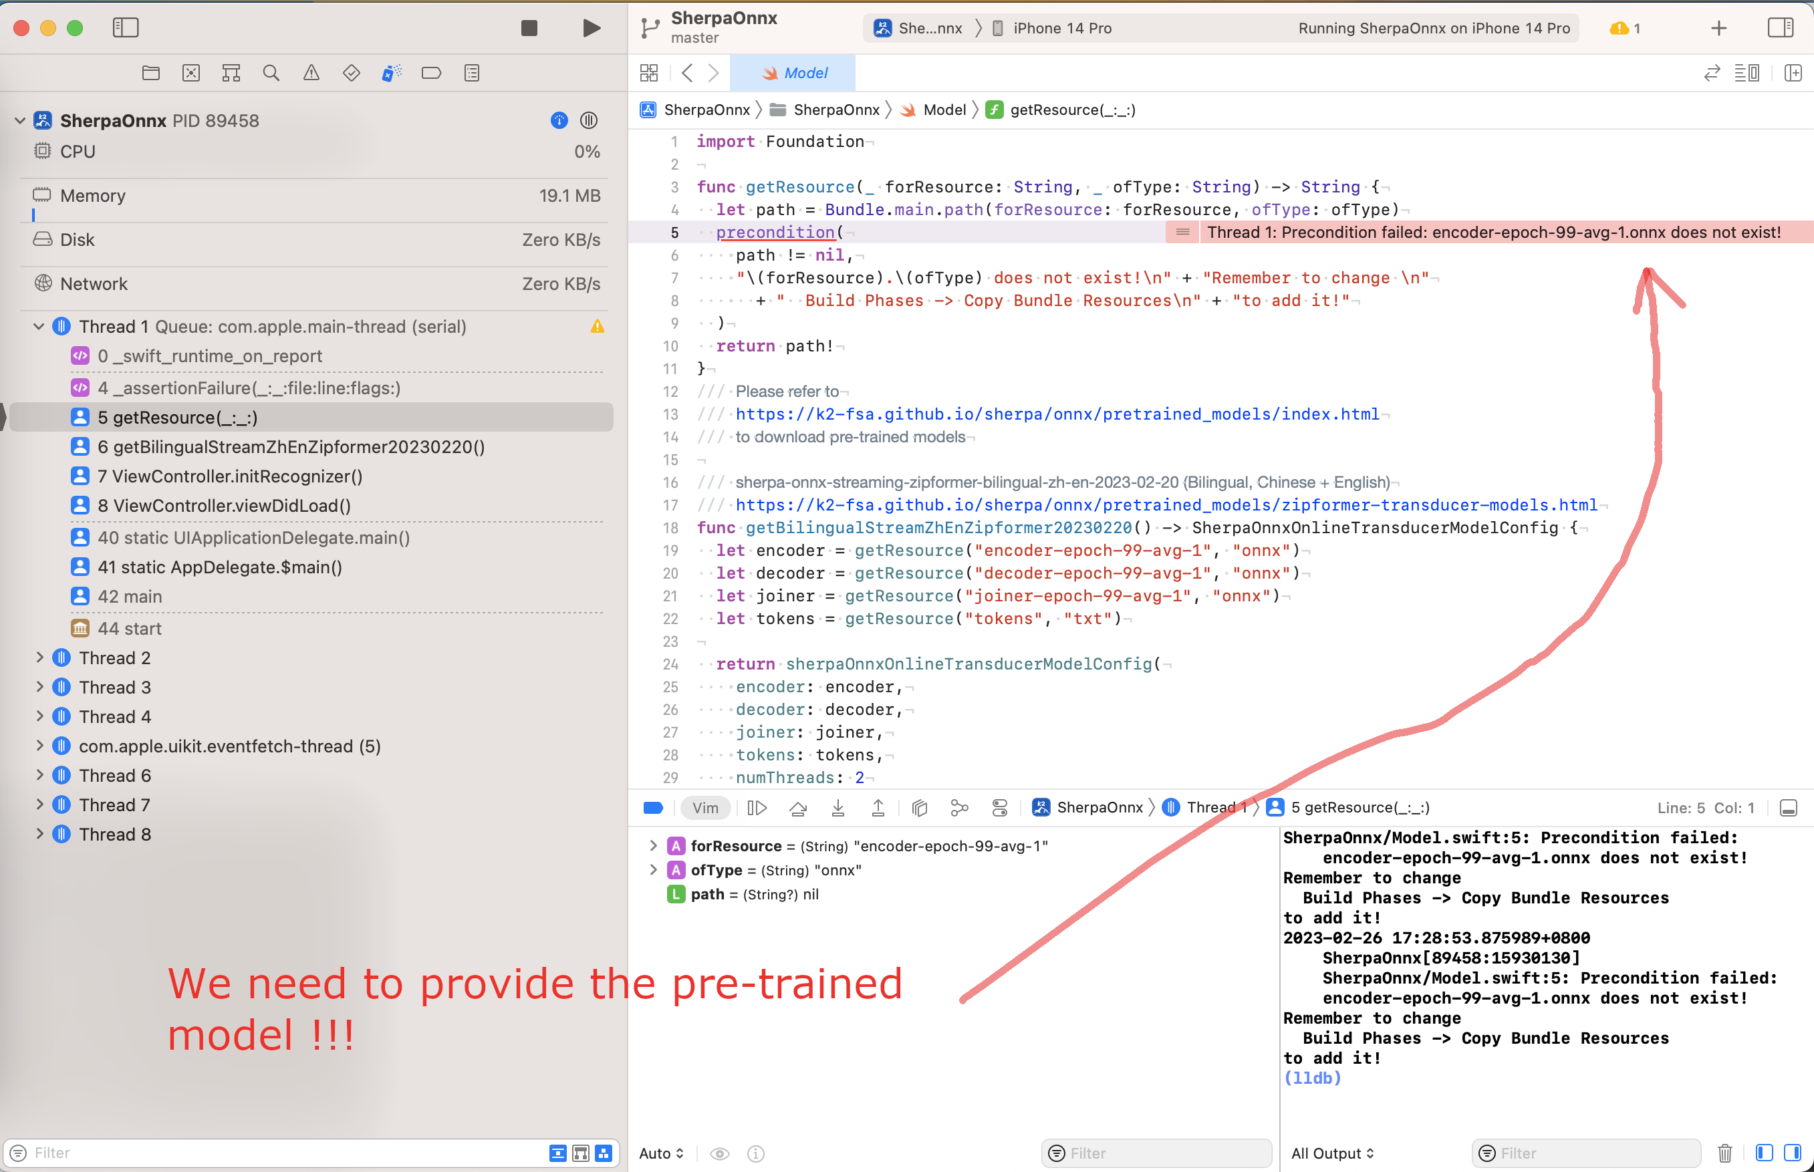Click the Vim mode button
The image size is (1814, 1172).
[706, 807]
